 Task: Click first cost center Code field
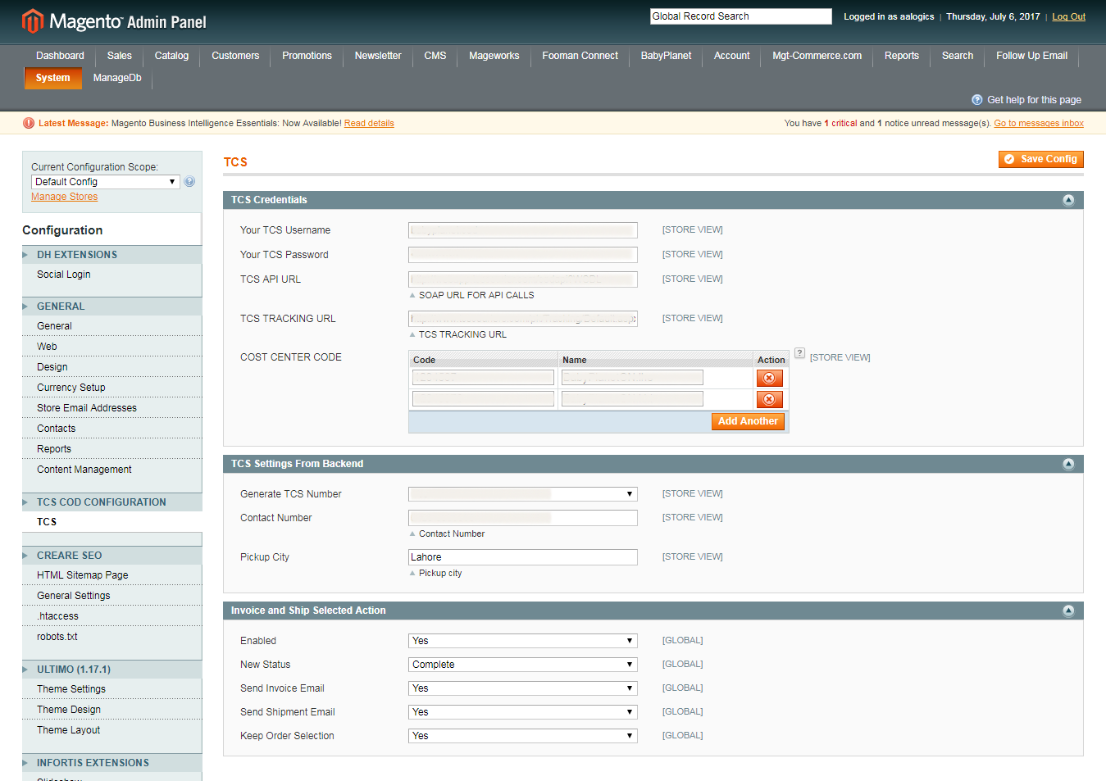click(x=484, y=377)
